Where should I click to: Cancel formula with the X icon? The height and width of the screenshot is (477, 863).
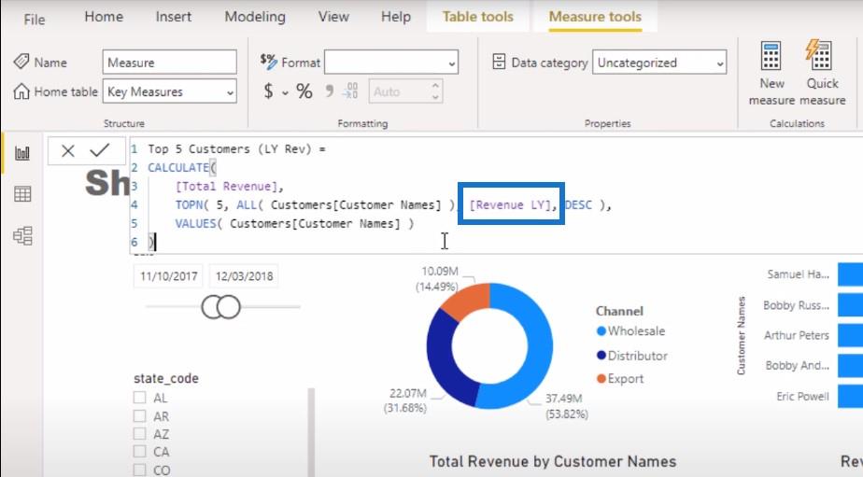(x=67, y=150)
